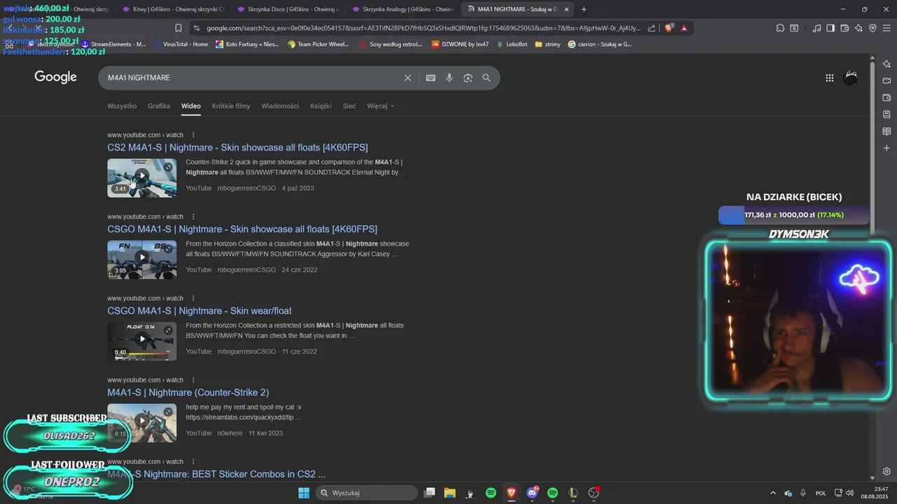Show the browser sidebar panel
Screen dimensions: 897x504
(x=830, y=28)
